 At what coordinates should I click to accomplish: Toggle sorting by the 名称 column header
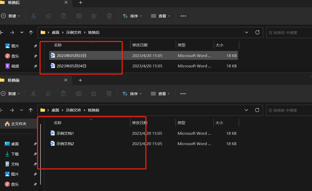58,45
